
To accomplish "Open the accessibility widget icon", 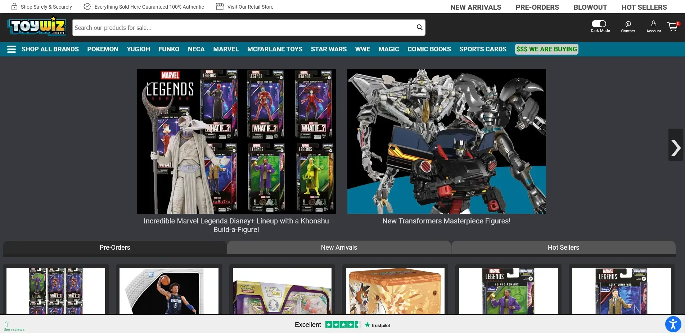I will pos(673,324).
